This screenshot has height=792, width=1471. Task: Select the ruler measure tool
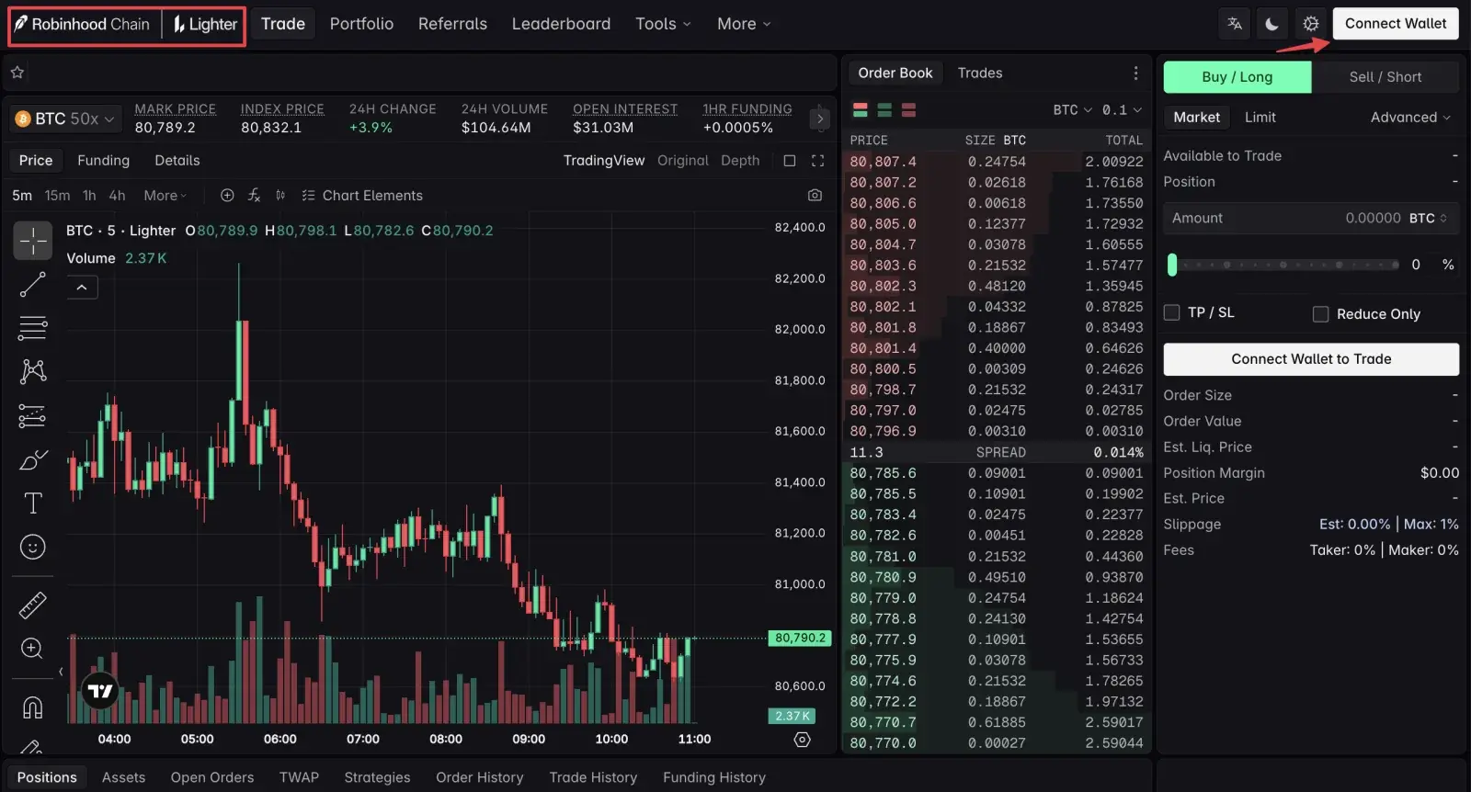33,605
